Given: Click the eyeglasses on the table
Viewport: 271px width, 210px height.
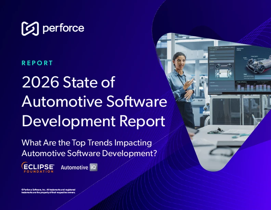Looking at the screenshot, I should click(x=222, y=151).
